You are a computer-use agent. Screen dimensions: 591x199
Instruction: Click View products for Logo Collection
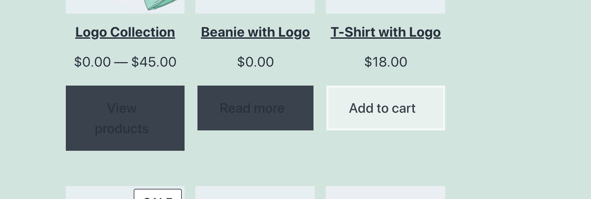coord(125,118)
